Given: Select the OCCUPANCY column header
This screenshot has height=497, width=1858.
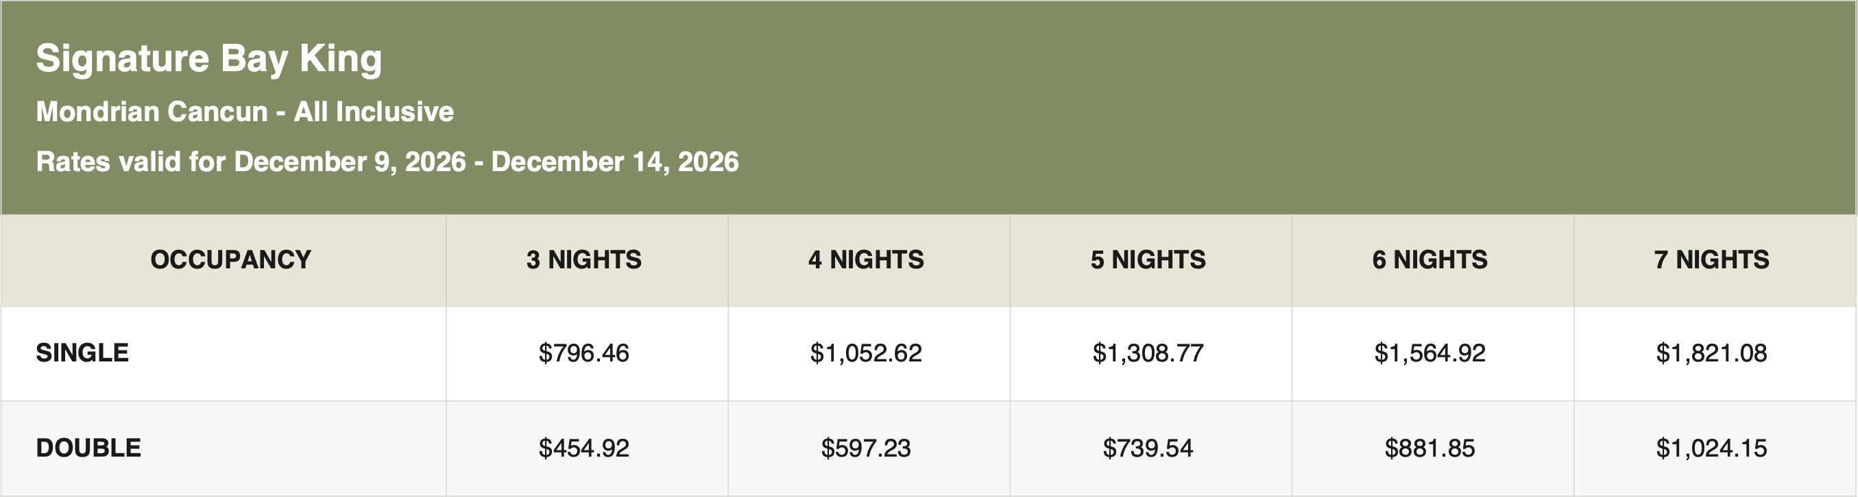Looking at the screenshot, I should point(231,259).
